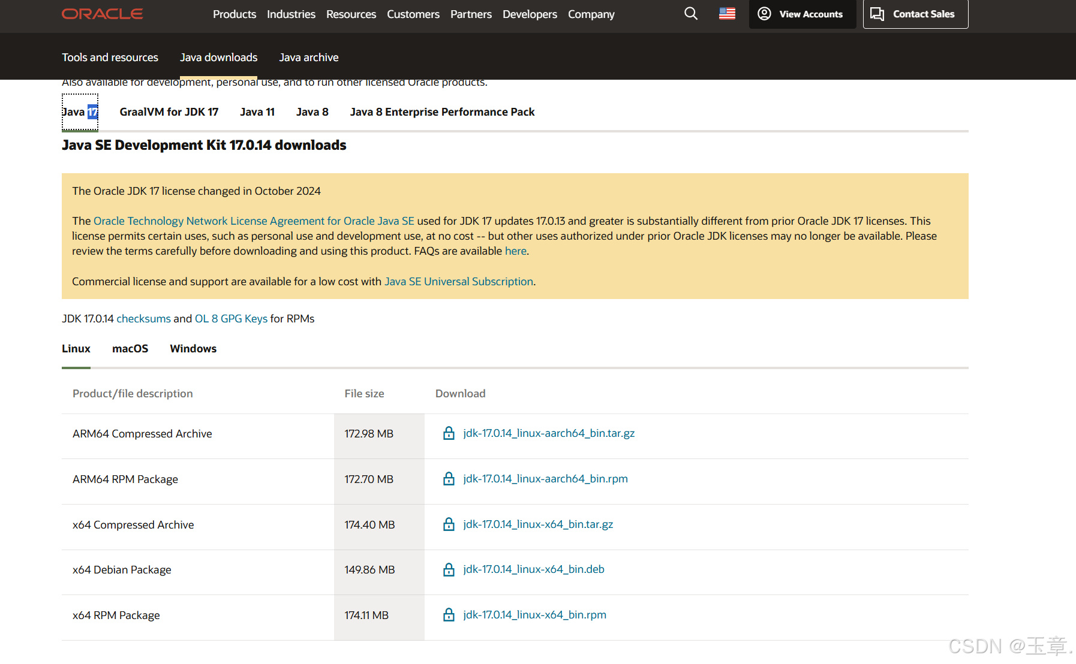Viewport: 1076px width, 664px height.
Task: Click 'x64 RPM Package' description text
Action: click(116, 615)
